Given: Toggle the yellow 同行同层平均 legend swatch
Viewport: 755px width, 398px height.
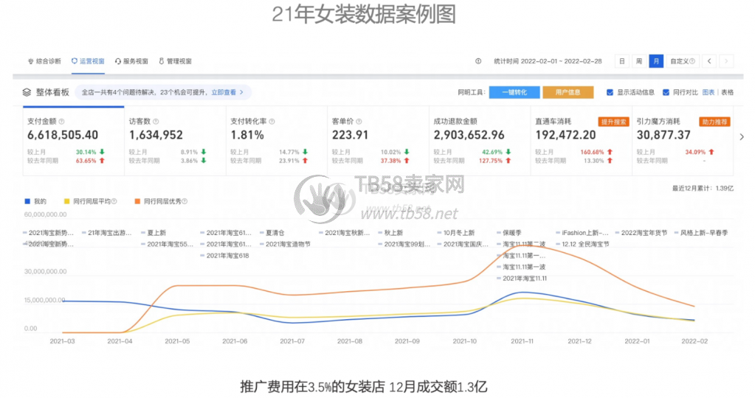Looking at the screenshot, I should (x=67, y=201).
